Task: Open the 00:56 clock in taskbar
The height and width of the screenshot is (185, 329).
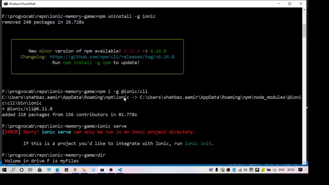Action: 291,170
